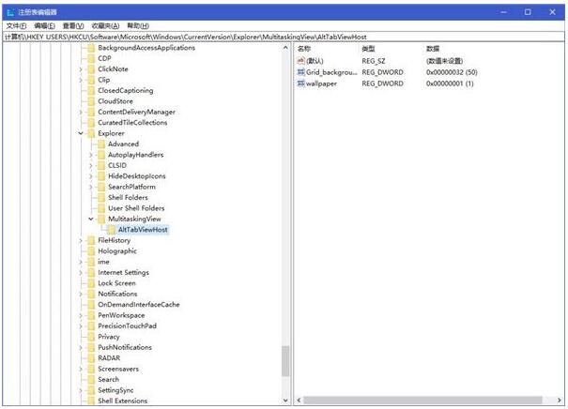Image resolution: width=568 pixels, height=409 pixels.
Task: Click the Grid_backgrou... DWORD value icon
Action: pos(300,72)
